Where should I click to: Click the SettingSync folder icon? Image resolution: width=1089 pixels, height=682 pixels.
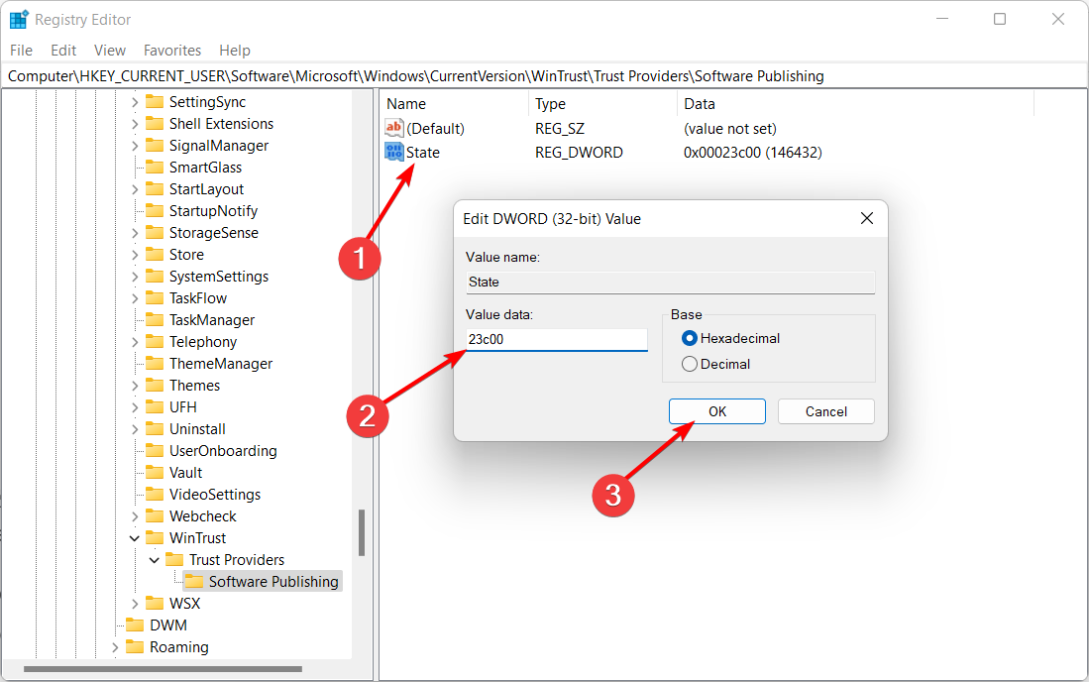[x=155, y=102]
